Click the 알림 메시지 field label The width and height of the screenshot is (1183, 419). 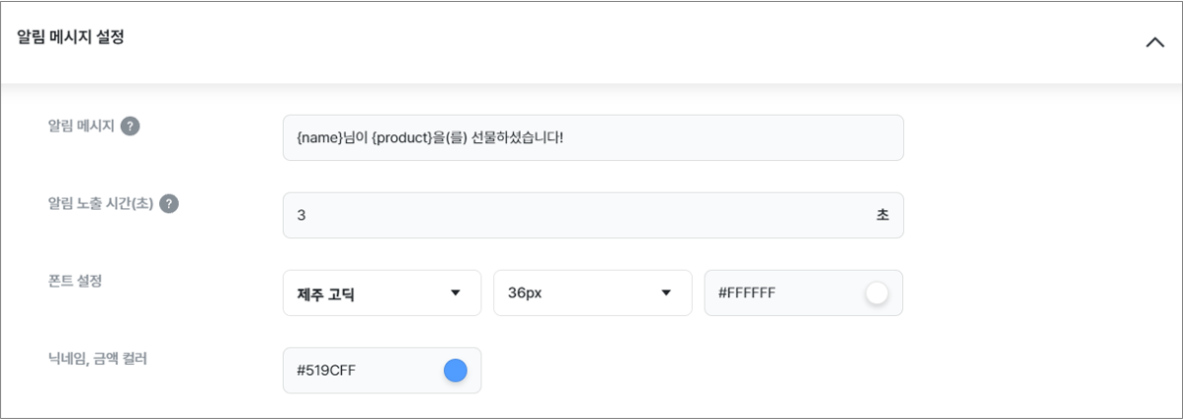(82, 126)
